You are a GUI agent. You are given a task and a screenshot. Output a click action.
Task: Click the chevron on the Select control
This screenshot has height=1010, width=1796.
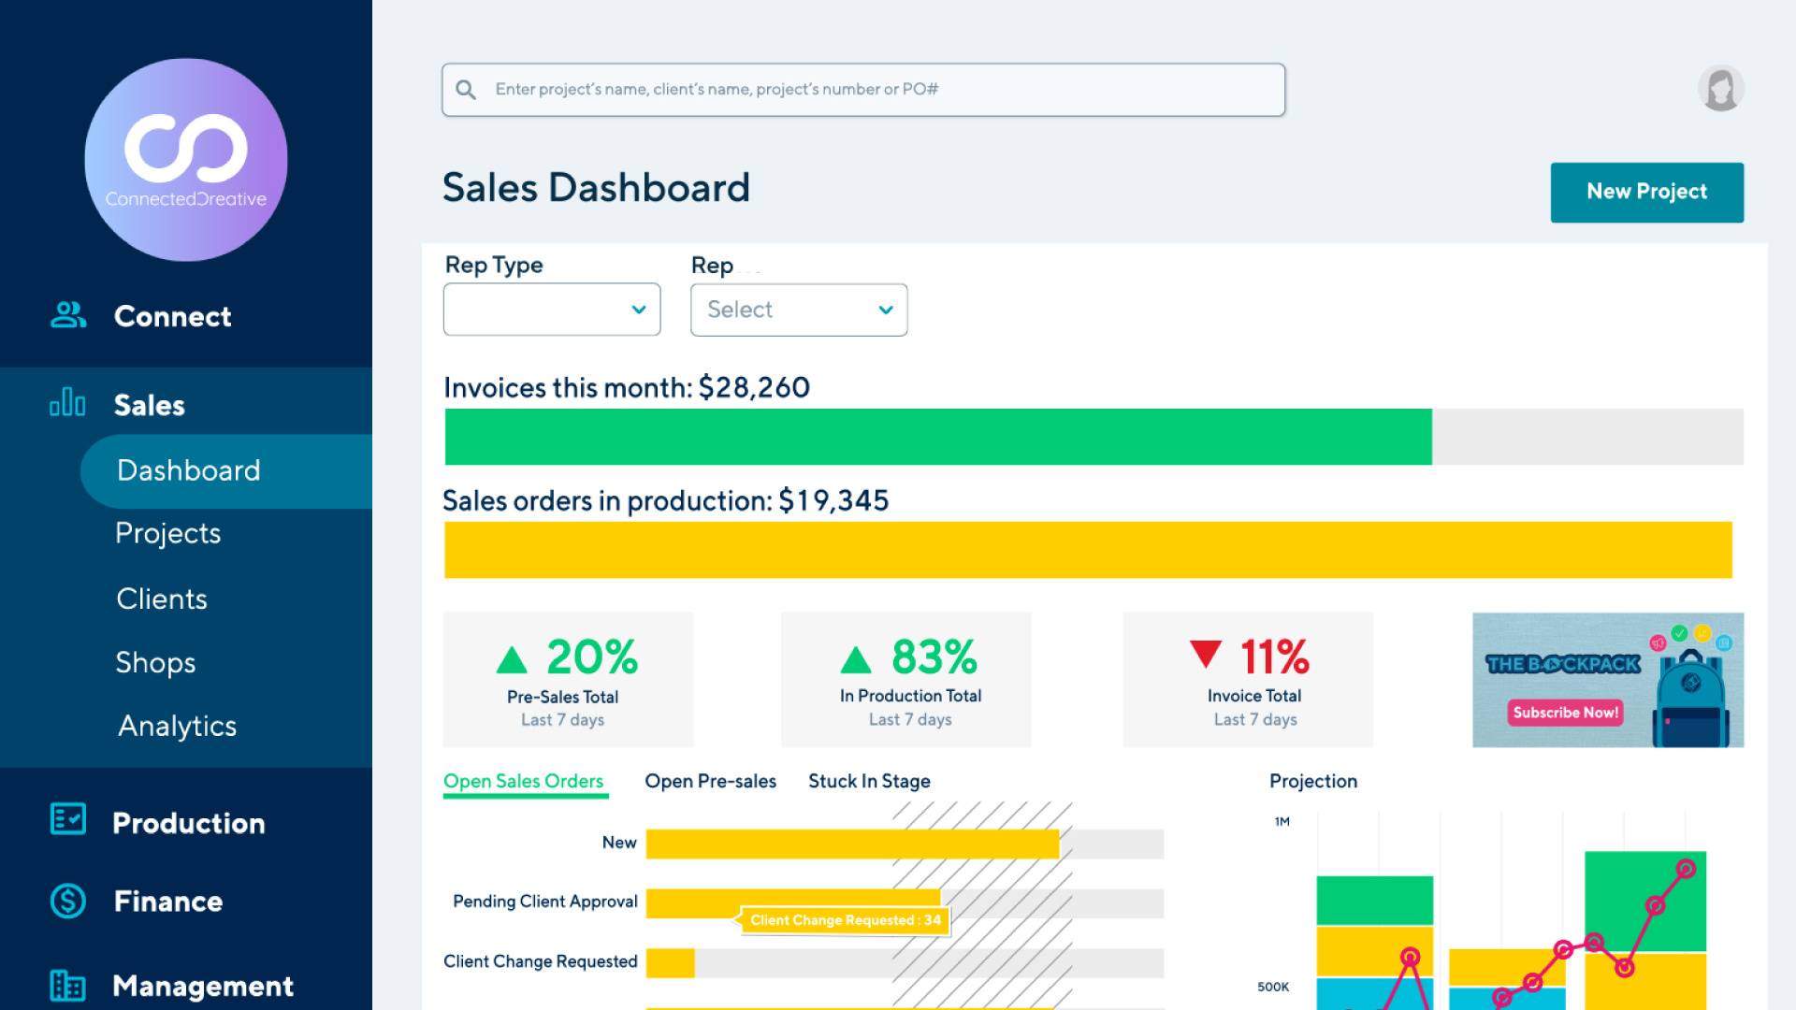pyautogui.click(x=883, y=310)
